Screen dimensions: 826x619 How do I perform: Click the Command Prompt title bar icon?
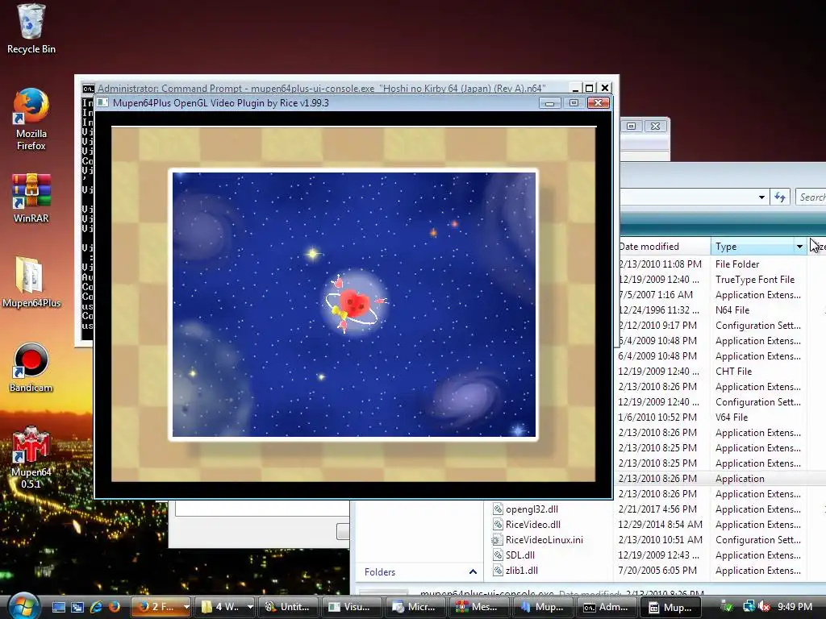click(88, 89)
